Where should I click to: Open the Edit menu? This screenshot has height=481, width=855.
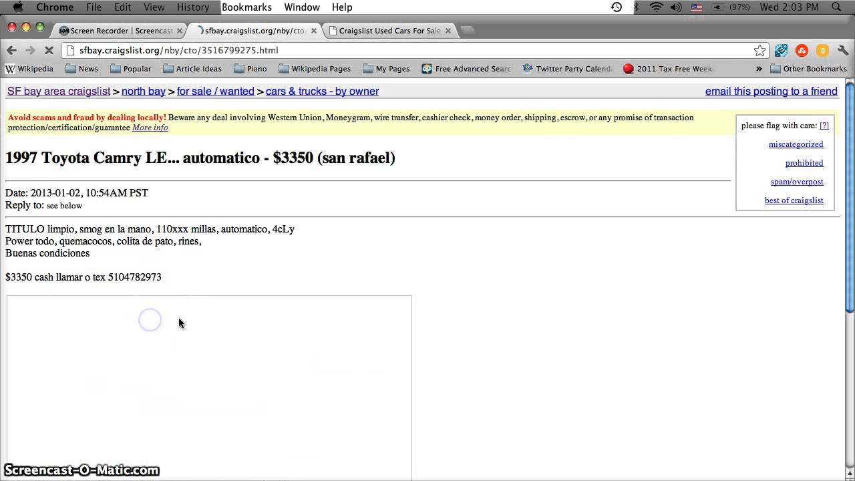[x=122, y=7]
